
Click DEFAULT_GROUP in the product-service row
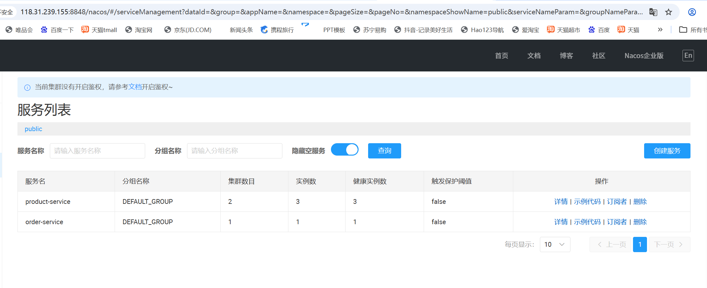point(148,202)
